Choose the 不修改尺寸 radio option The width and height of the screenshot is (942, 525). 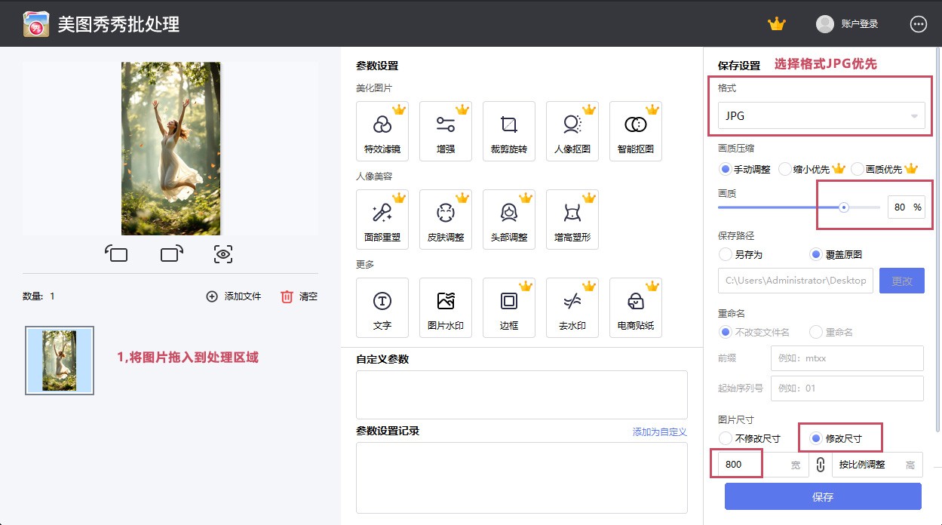click(x=726, y=438)
